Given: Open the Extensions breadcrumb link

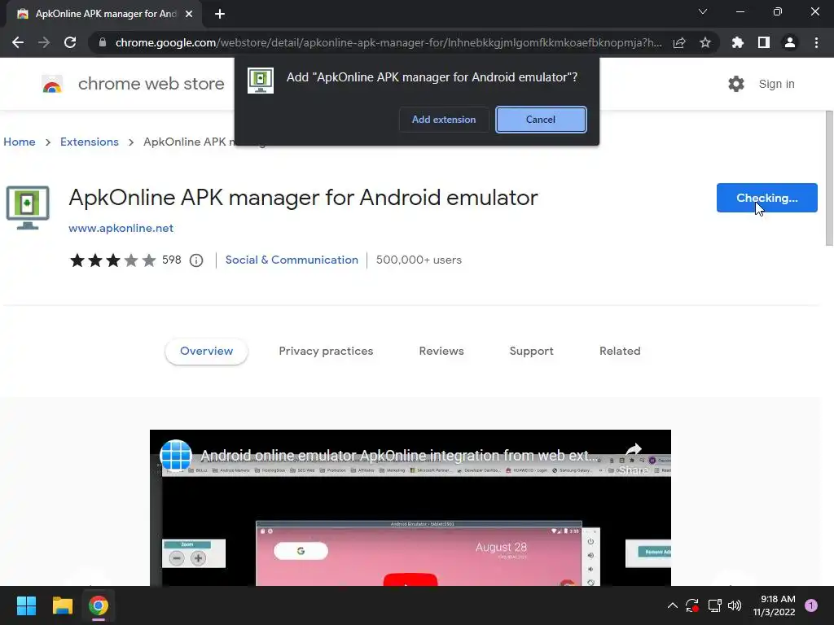Looking at the screenshot, I should click(x=90, y=142).
